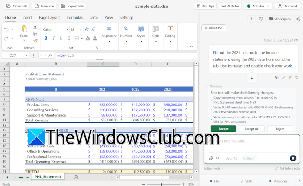Expand the Add-Ins dropdown

pyautogui.click(x=258, y=6)
